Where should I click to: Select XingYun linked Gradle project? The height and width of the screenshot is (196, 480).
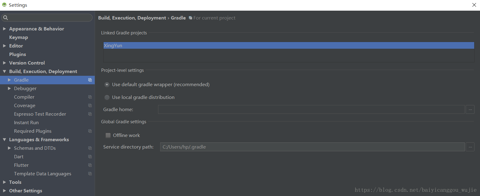pyautogui.click(x=289, y=45)
